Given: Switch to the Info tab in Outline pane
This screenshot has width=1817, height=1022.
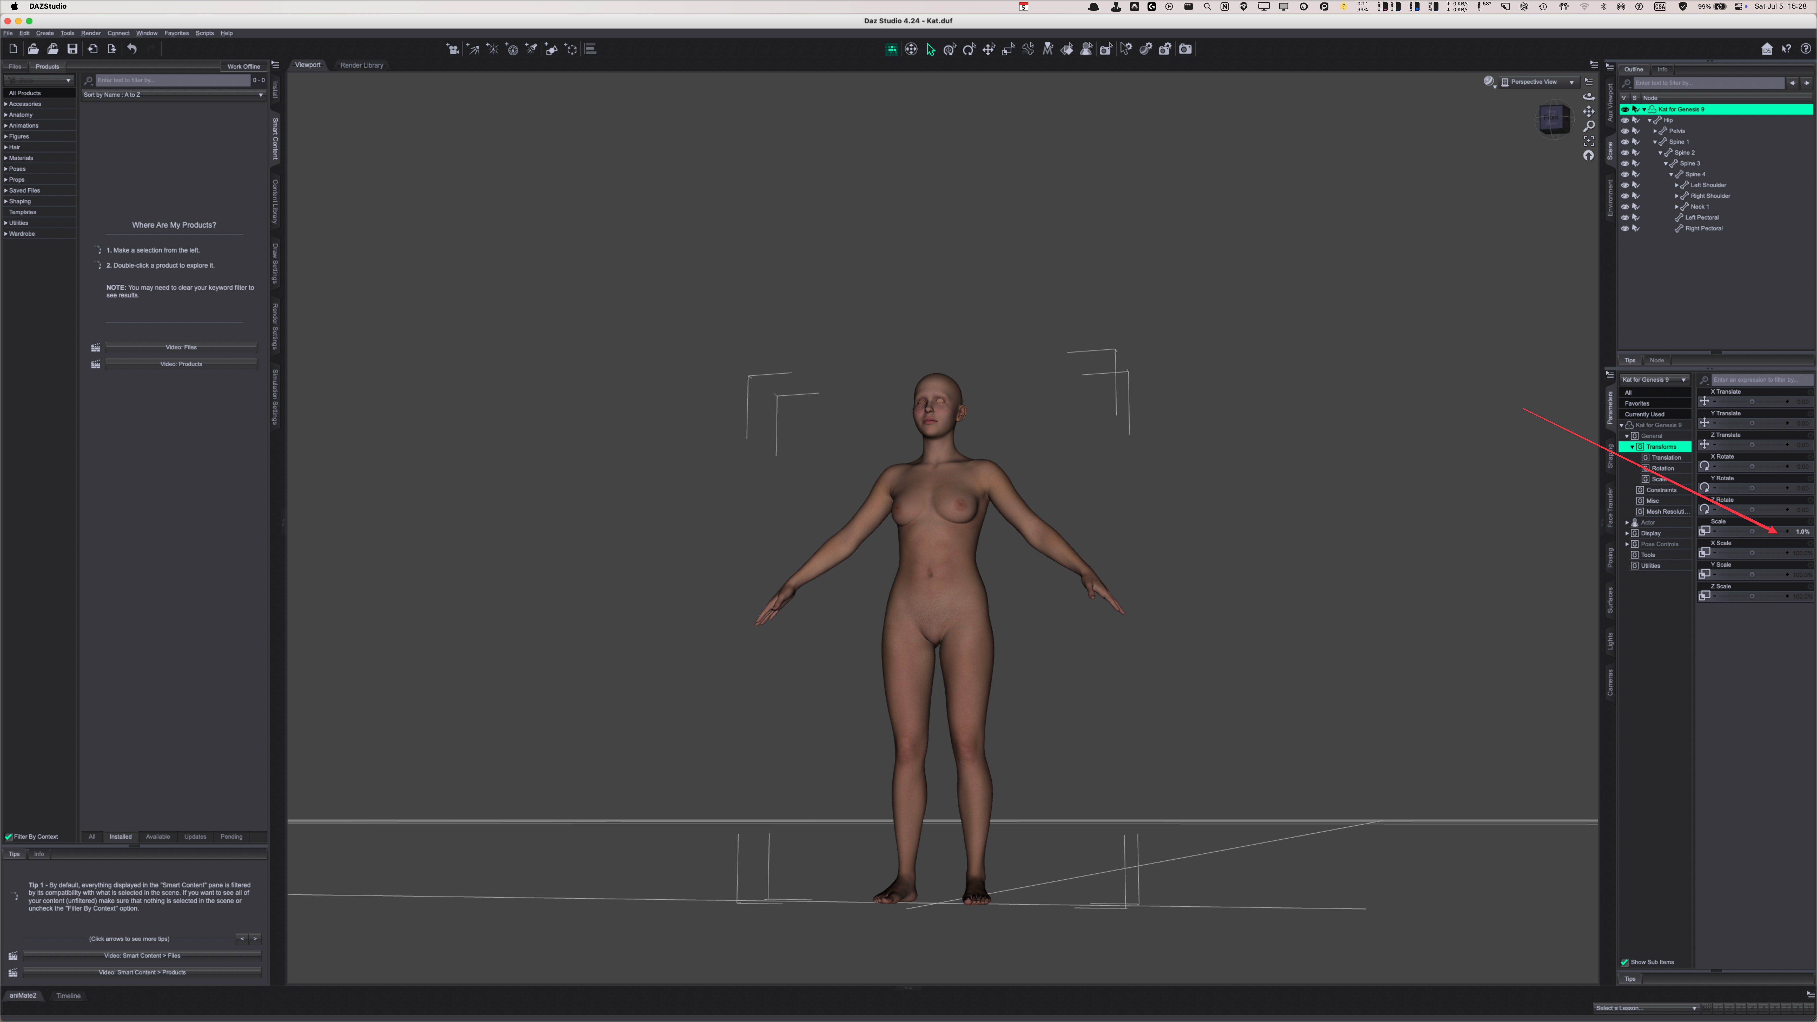Looking at the screenshot, I should coord(1663,69).
